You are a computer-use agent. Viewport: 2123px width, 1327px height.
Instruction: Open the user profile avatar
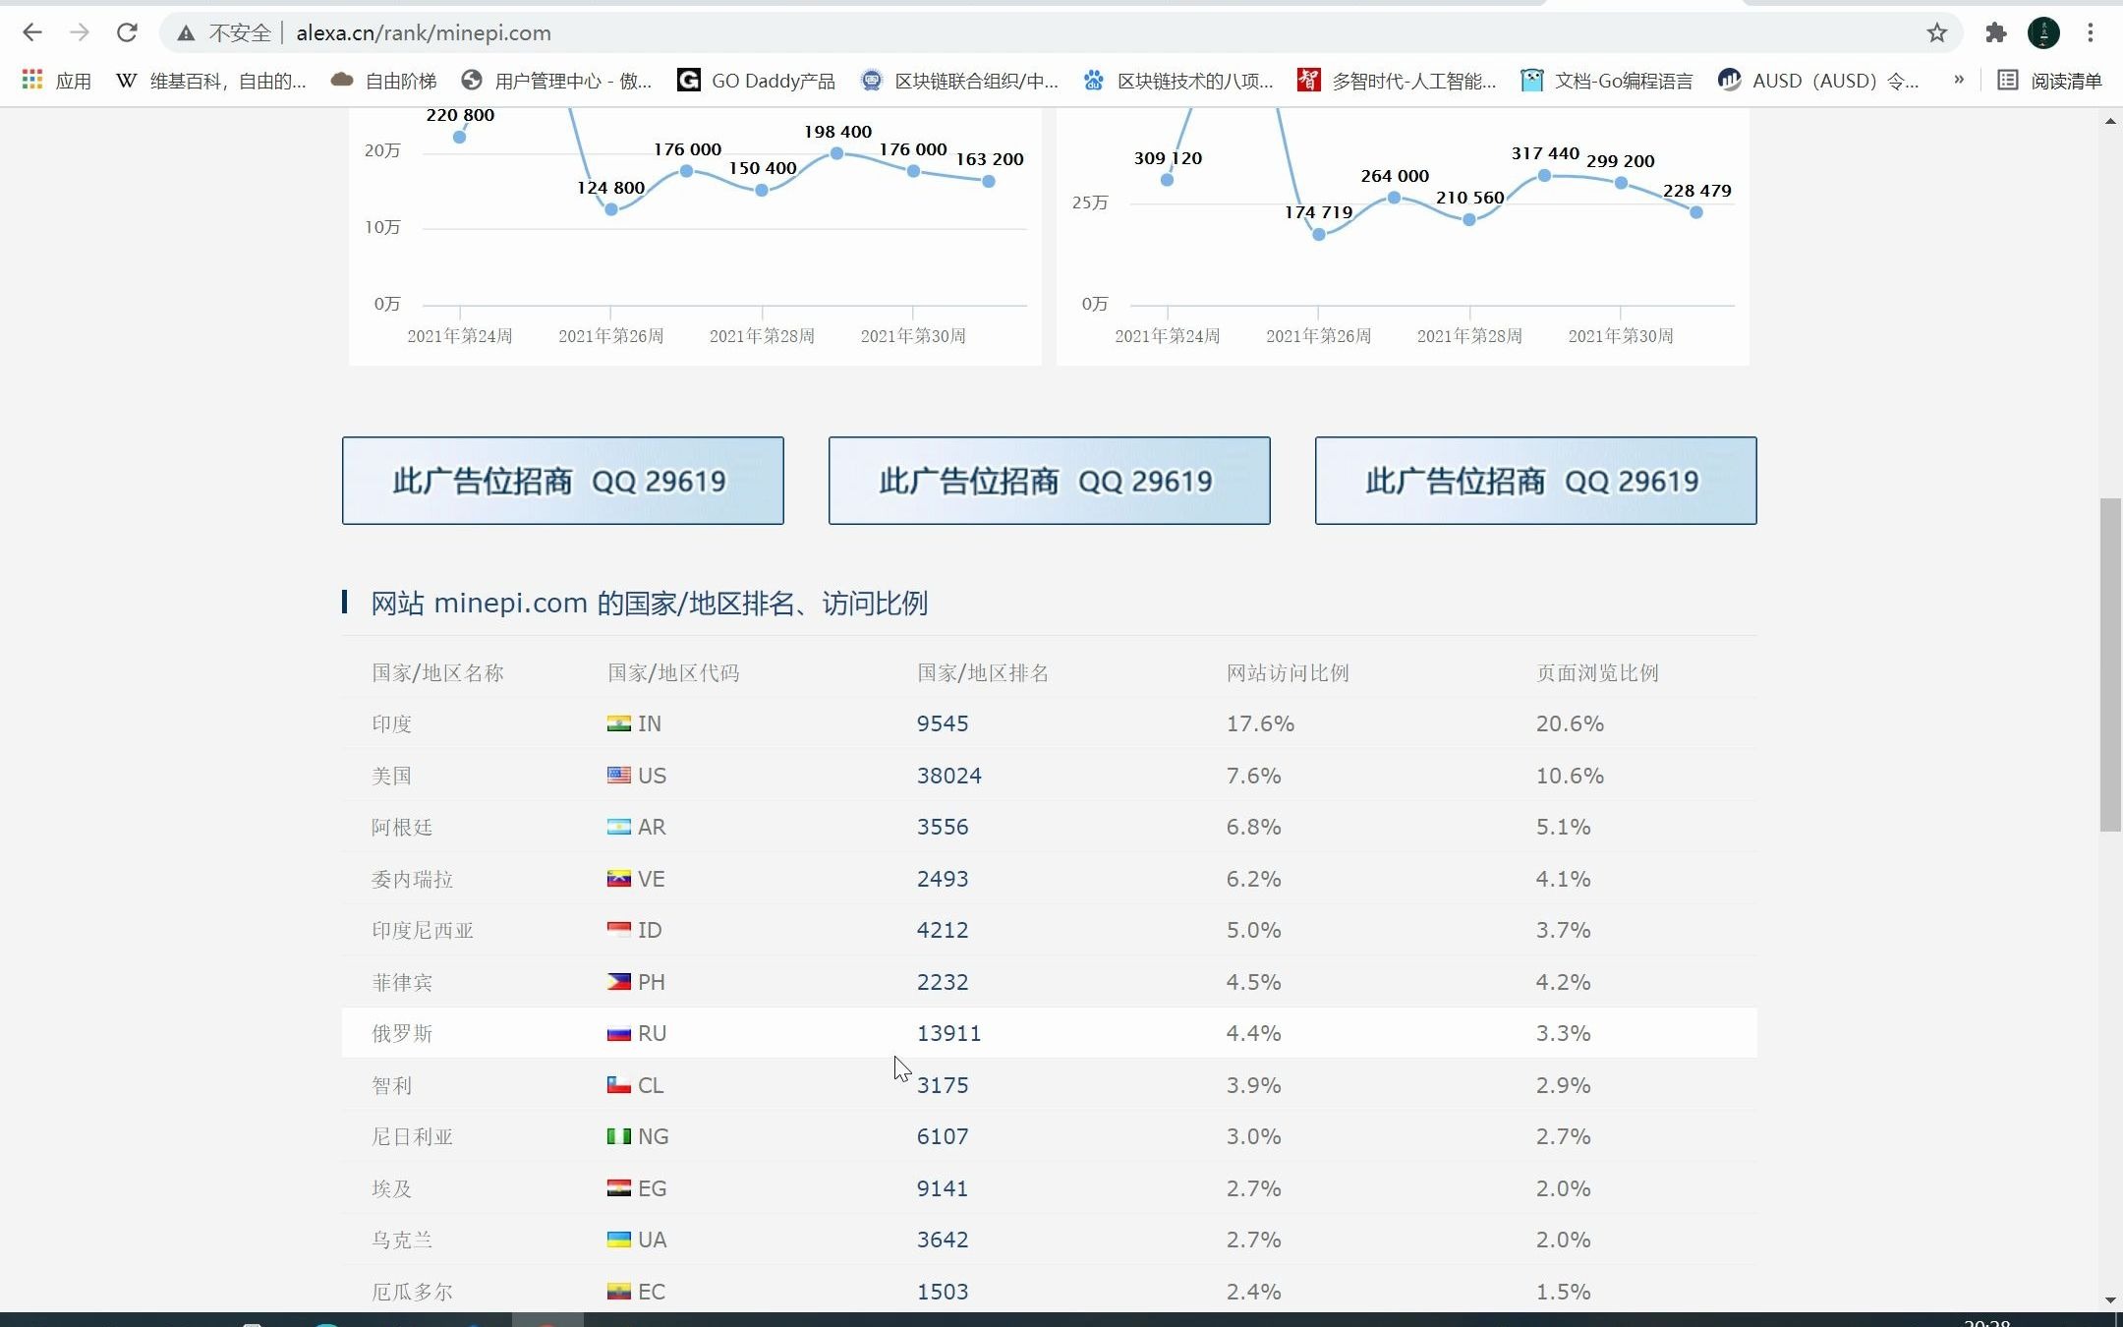click(2043, 33)
